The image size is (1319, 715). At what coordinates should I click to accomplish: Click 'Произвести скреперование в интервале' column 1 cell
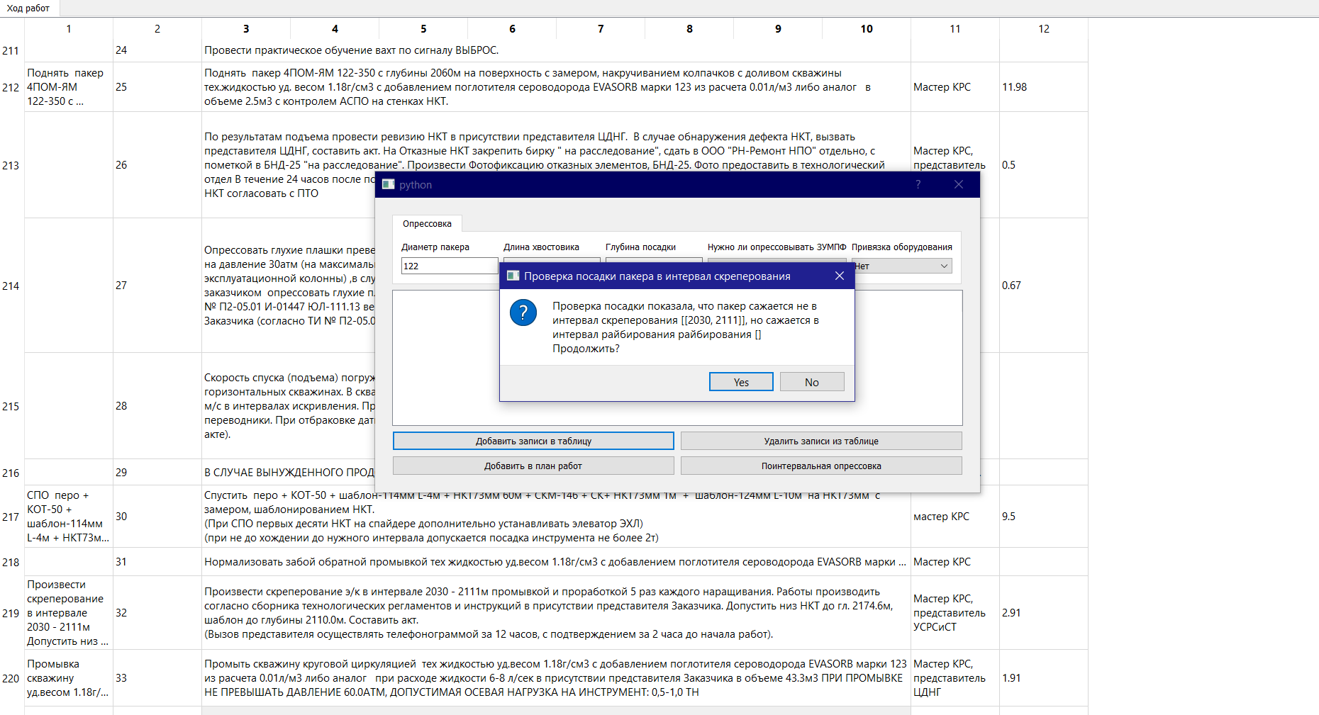69,613
